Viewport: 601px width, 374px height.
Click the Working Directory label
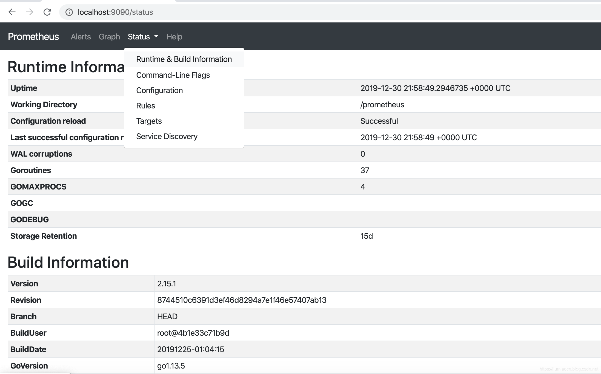coord(44,105)
